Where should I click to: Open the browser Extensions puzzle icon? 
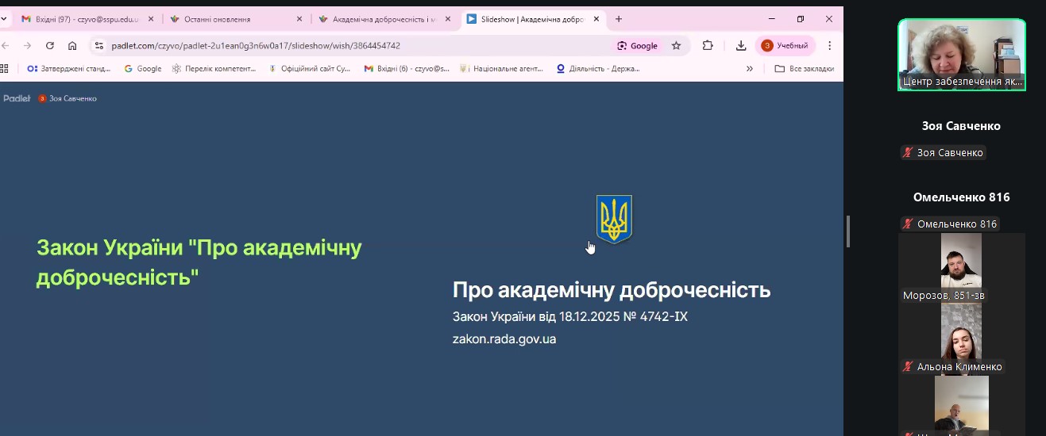click(x=708, y=46)
